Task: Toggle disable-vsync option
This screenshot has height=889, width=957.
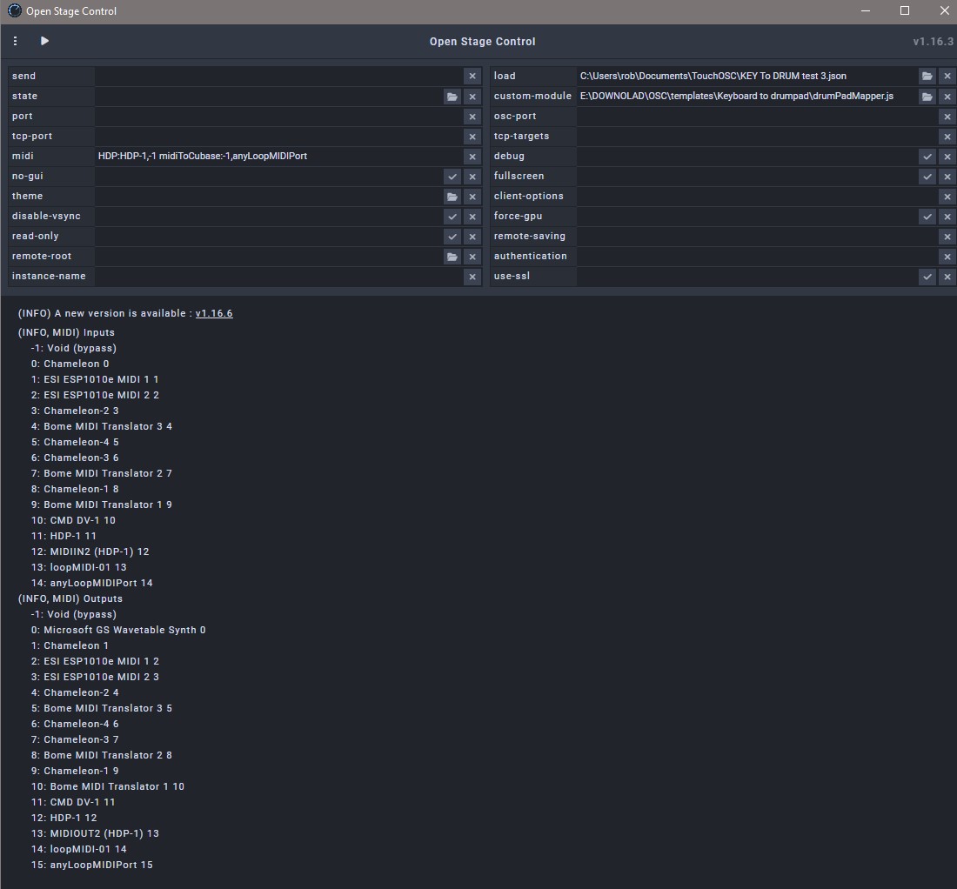Action: click(452, 217)
